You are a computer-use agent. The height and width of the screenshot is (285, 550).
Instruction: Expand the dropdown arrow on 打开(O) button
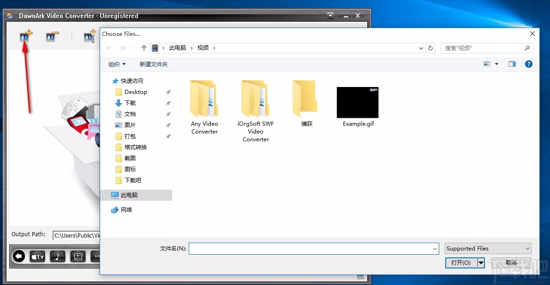tap(481, 262)
